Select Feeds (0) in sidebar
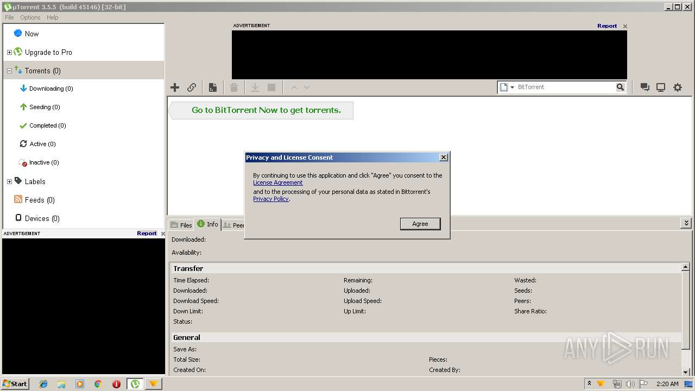 (x=84, y=200)
